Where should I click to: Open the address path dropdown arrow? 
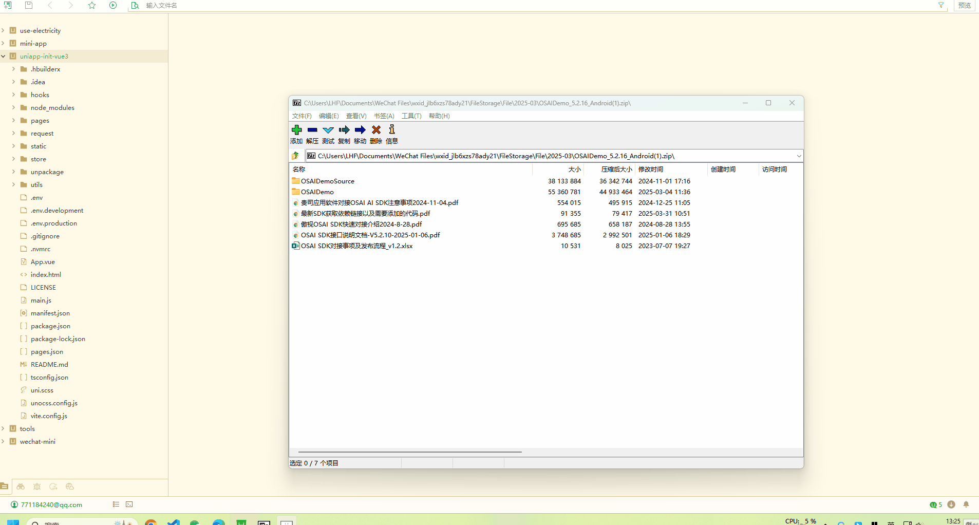click(799, 156)
